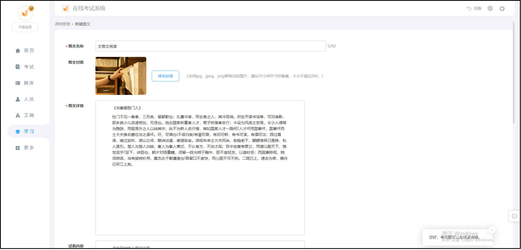Click the graduation cap icon beside 学习
This screenshot has width=521, height=250.
click(x=18, y=132)
